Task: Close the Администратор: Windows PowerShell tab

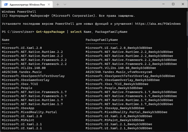Action: point(49,5)
